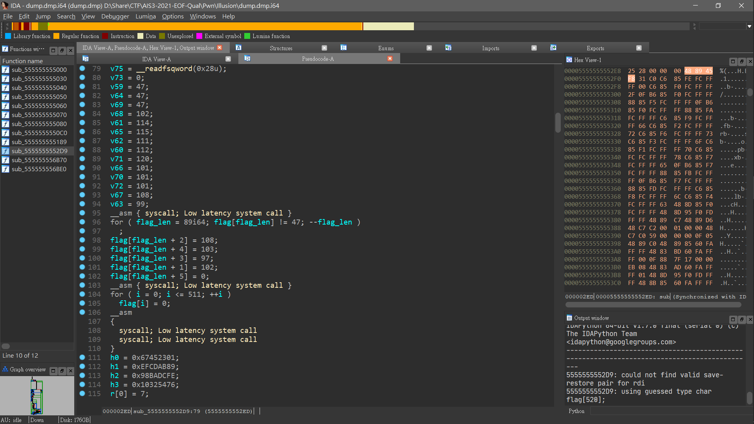Click the Enums tab icon
This screenshot has height=424, width=754.
pyautogui.click(x=344, y=48)
